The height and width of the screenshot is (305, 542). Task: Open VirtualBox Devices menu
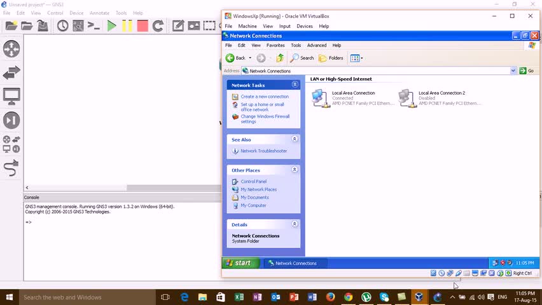pos(305,26)
